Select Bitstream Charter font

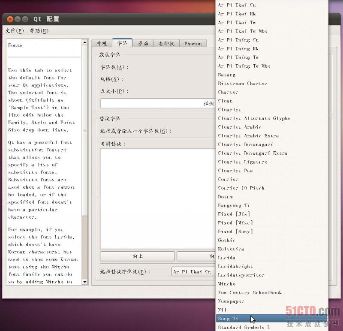pos(272,83)
